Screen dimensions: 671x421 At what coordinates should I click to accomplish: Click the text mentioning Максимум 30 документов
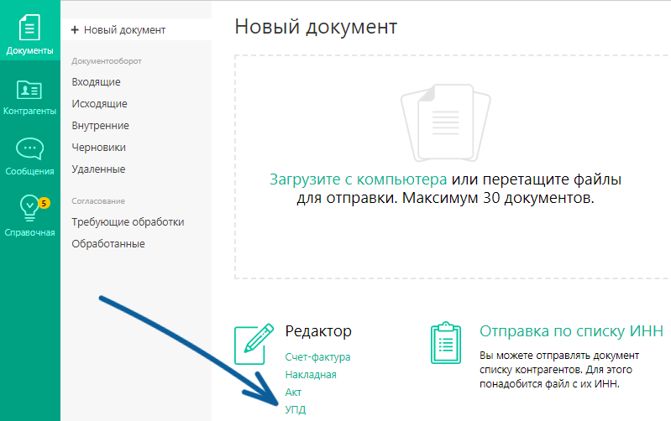tap(445, 198)
